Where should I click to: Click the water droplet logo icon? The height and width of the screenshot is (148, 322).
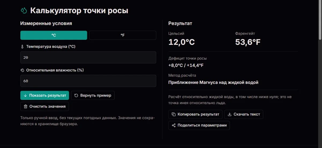pyautogui.click(x=24, y=10)
